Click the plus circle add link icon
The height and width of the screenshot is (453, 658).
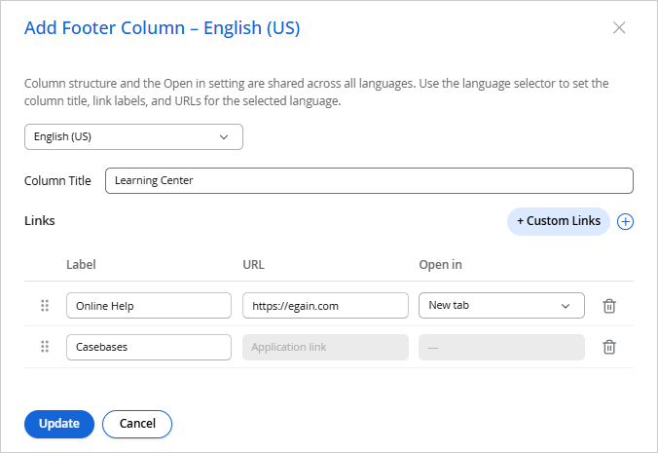(625, 222)
